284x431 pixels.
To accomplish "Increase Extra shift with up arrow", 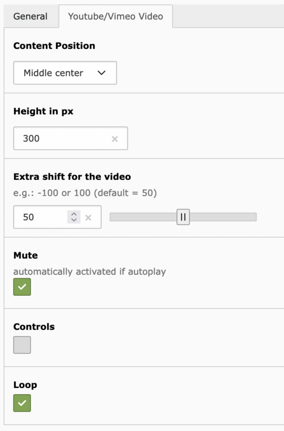I will pos(74,214).
